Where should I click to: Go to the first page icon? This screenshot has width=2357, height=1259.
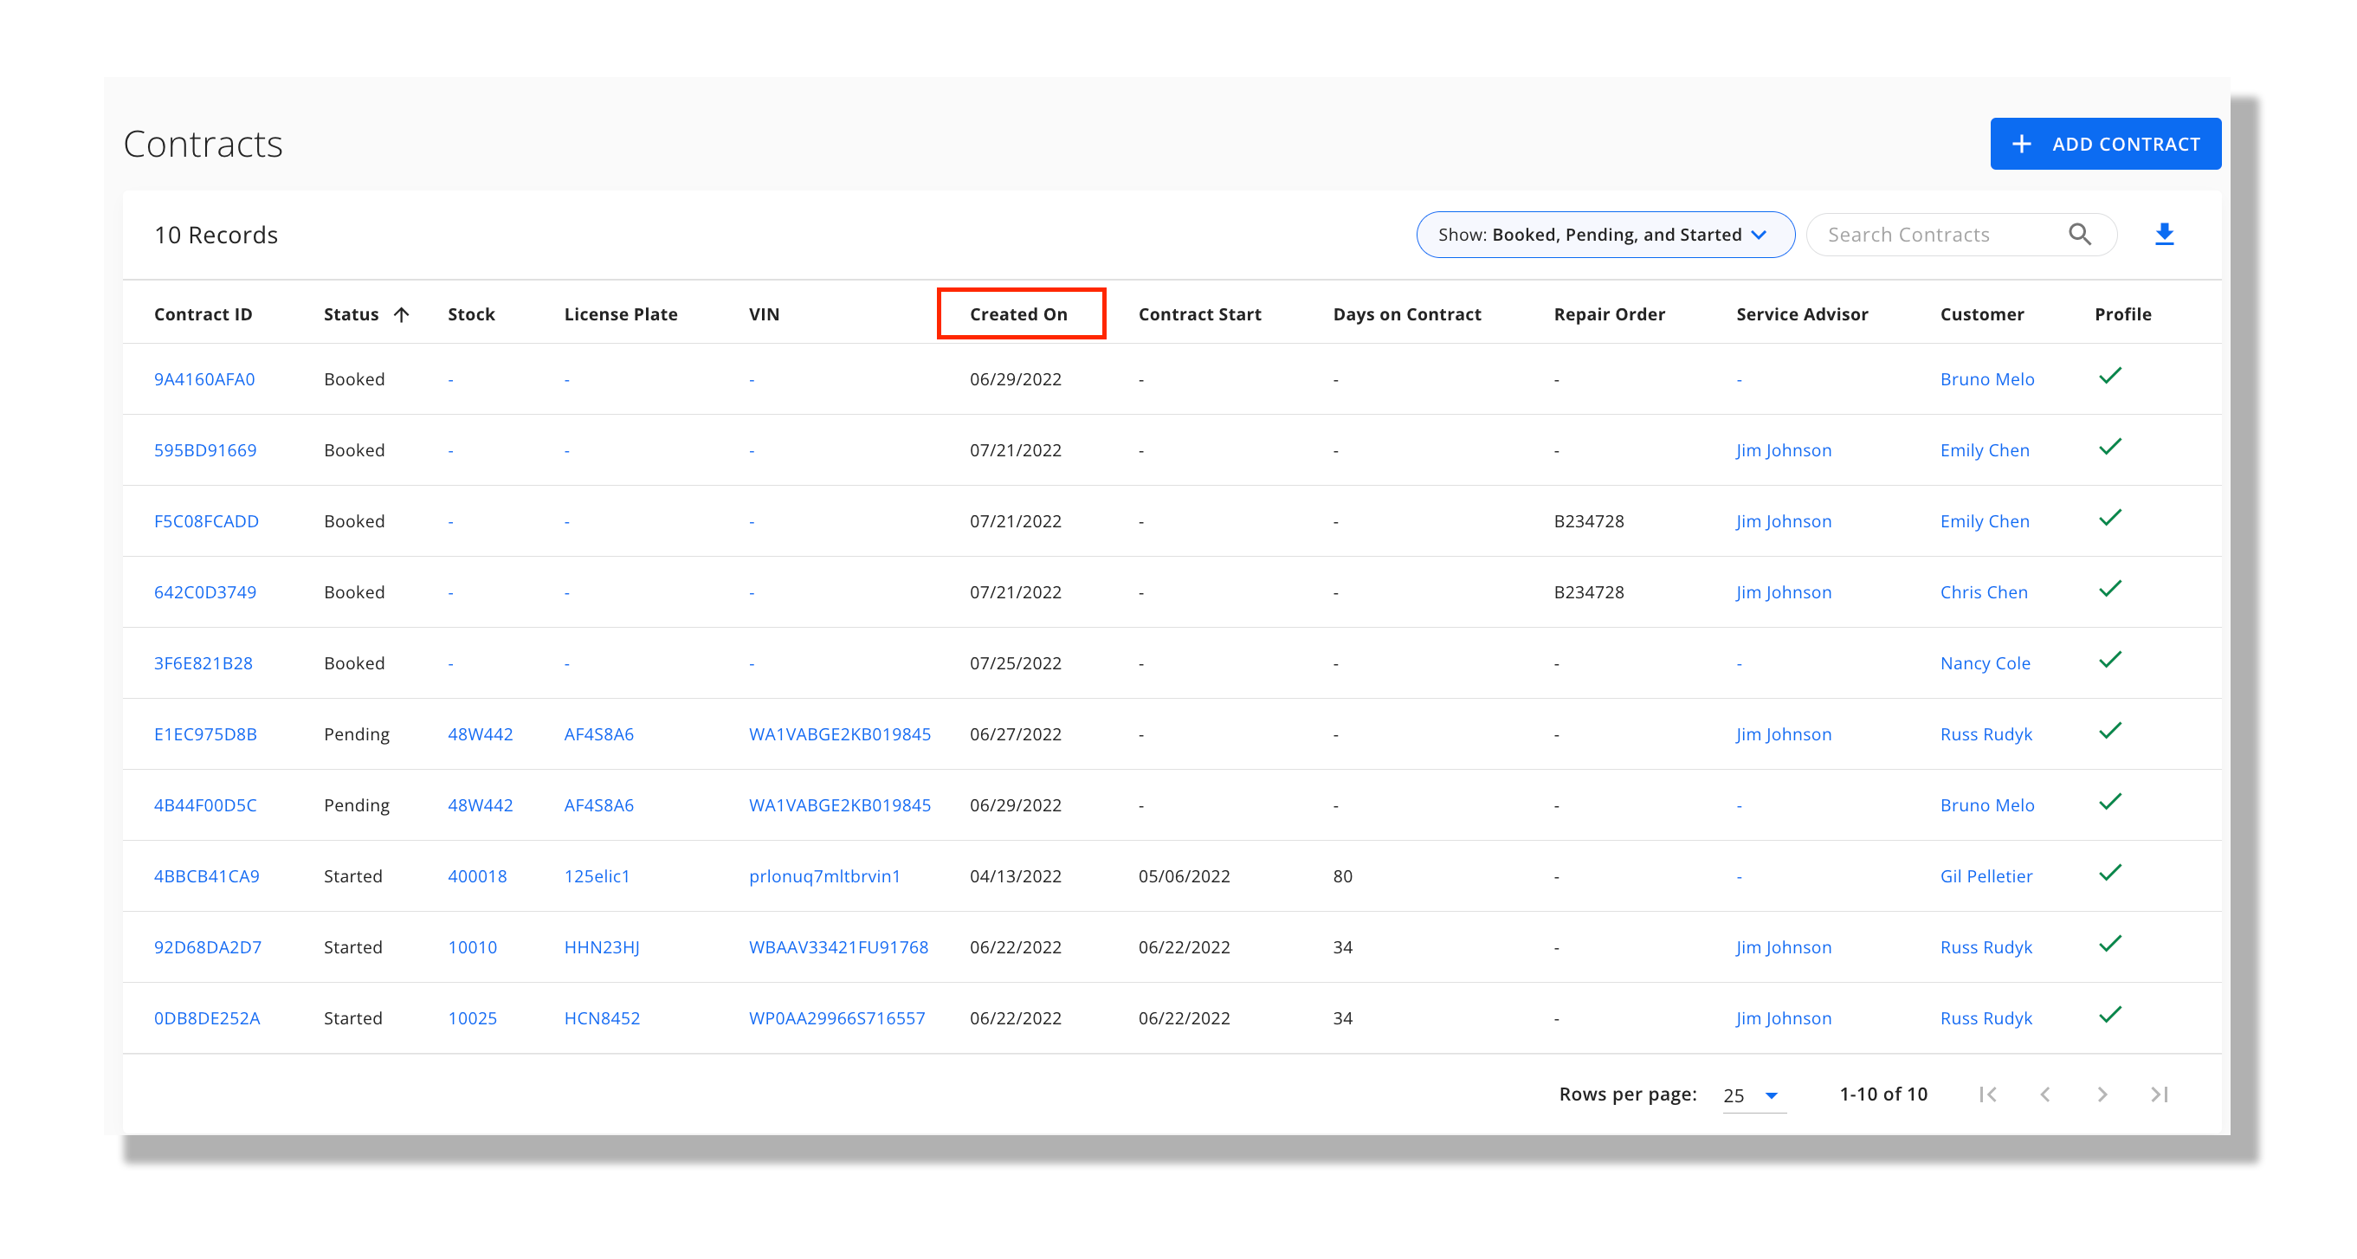pos(1987,1094)
